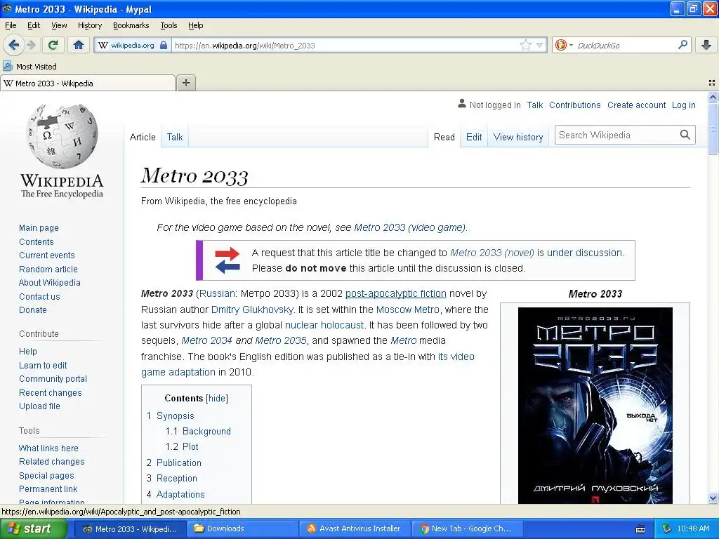Switch to Avast Antivirus Installer window

tap(354, 528)
